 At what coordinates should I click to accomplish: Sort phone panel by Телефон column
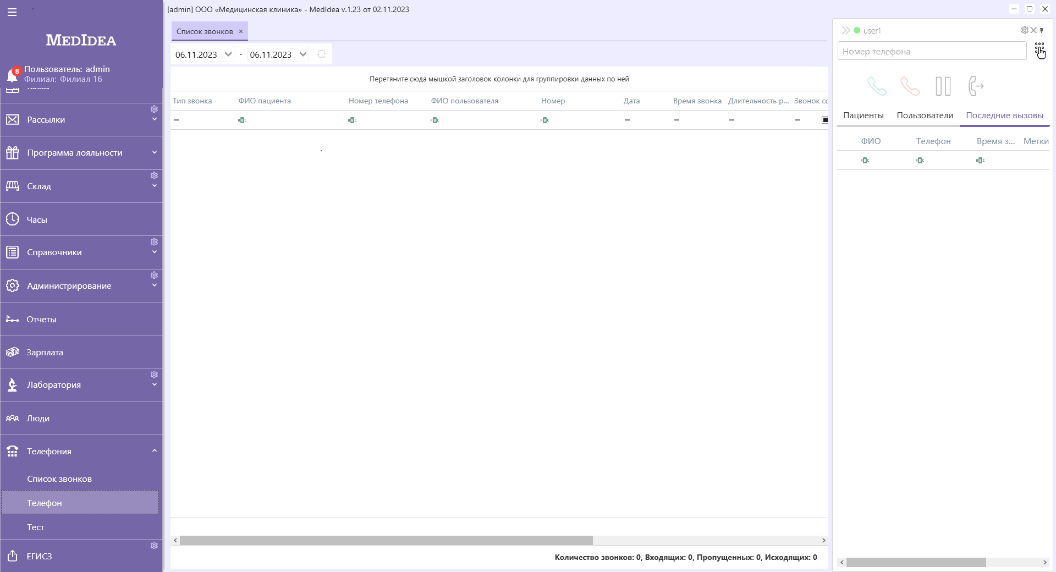pos(933,141)
